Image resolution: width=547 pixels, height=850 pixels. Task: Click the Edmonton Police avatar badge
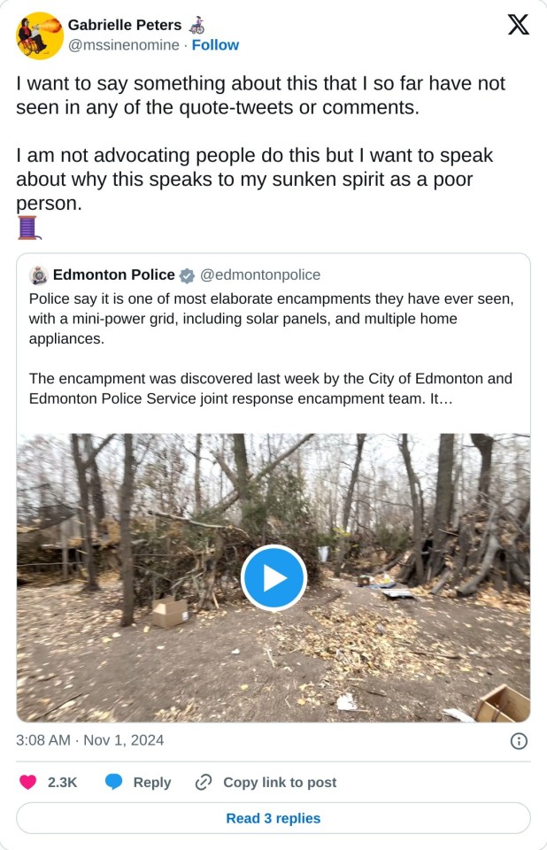pyautogui.click(x=38, y=275)
